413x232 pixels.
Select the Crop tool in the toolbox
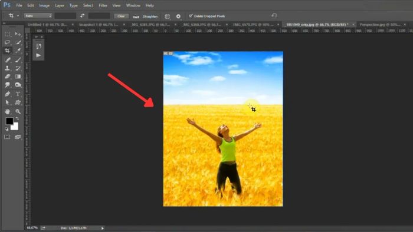click(x=7, y=51)
